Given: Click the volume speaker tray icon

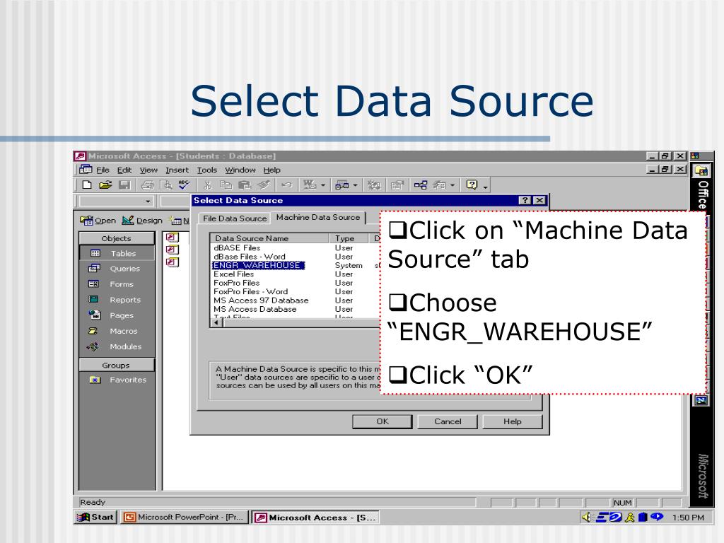Looking at the screenshot, I should point(586,517).
